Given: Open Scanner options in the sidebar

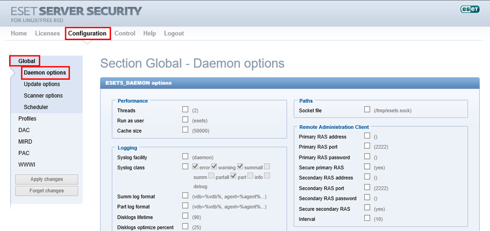Looking at the screenshot, I should tap(43, 96).
